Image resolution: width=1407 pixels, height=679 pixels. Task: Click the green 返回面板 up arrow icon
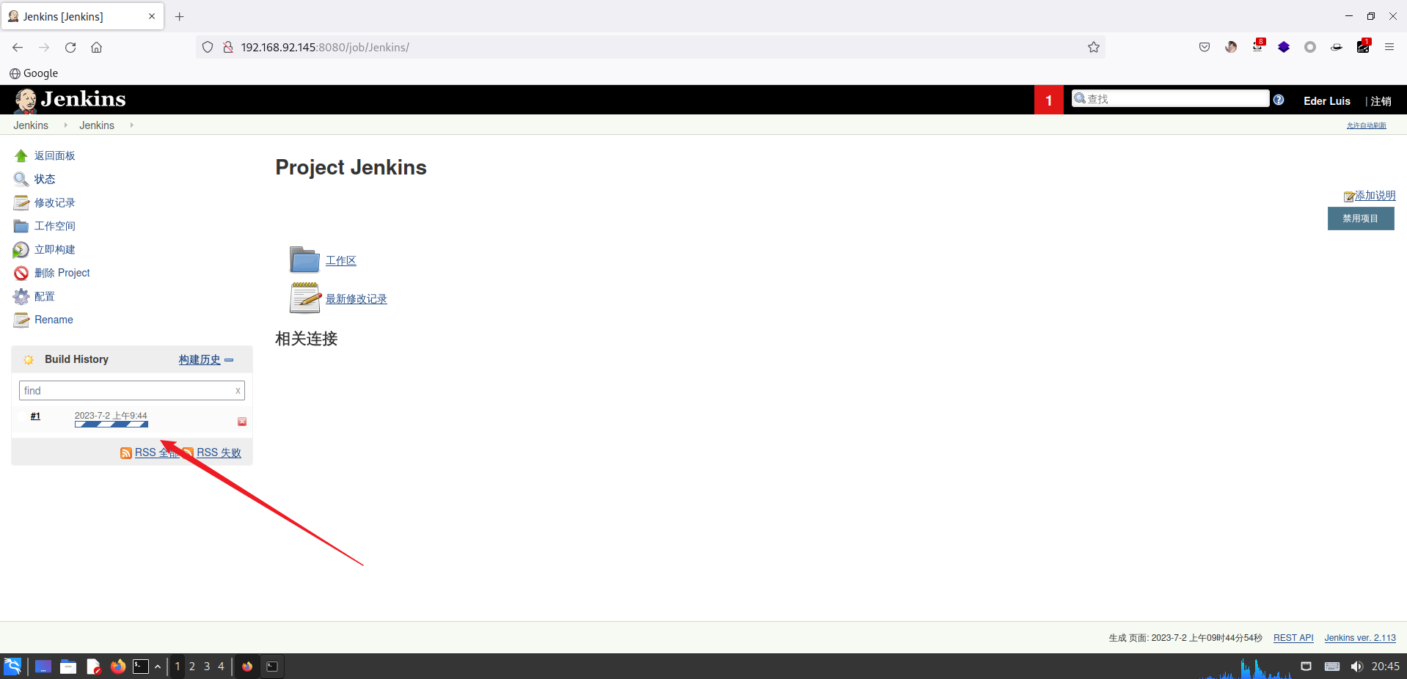21,155
